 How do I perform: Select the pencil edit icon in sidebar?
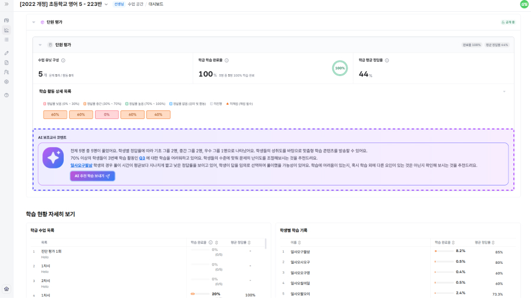click(6, 53)
